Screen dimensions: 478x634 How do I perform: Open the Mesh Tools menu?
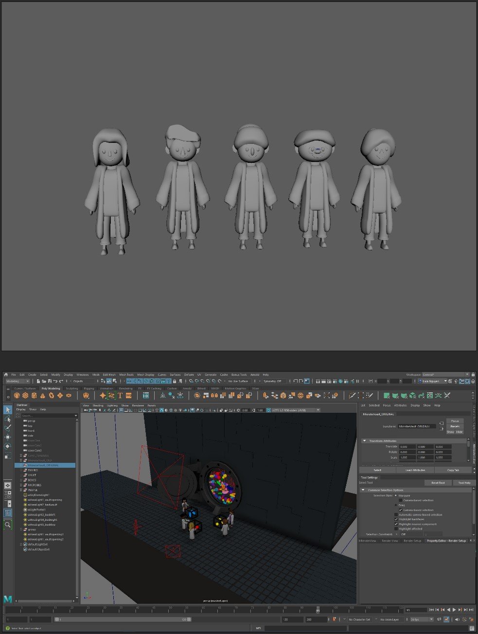(x=126, y=375)
